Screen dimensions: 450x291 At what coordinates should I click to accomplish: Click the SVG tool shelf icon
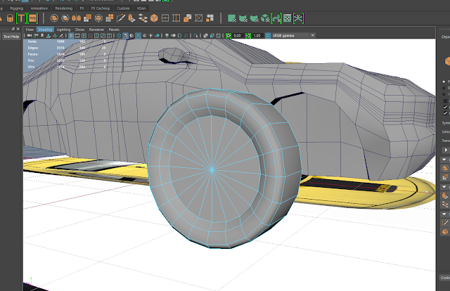coord(33,18)
